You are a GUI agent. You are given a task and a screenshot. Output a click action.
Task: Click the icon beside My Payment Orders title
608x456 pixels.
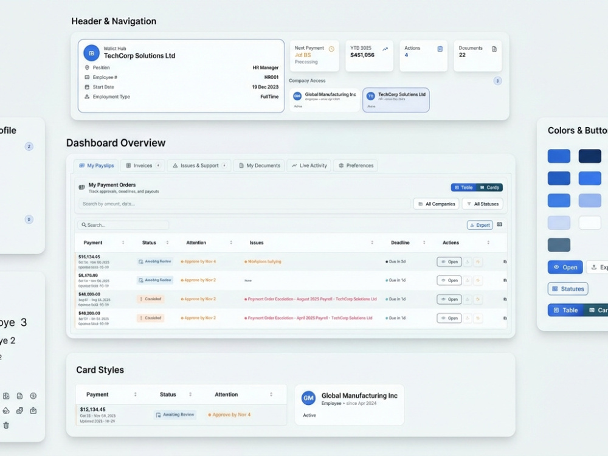tap(82, 187)
